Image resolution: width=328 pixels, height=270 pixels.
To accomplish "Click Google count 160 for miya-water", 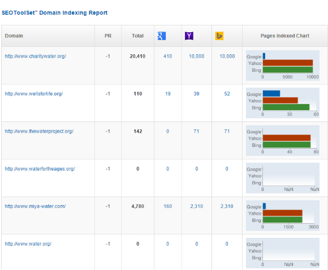I will point(167,206).
